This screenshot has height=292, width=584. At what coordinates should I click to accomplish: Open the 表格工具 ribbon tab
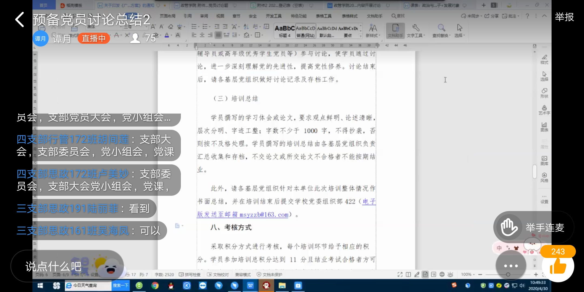pos(324,16)
